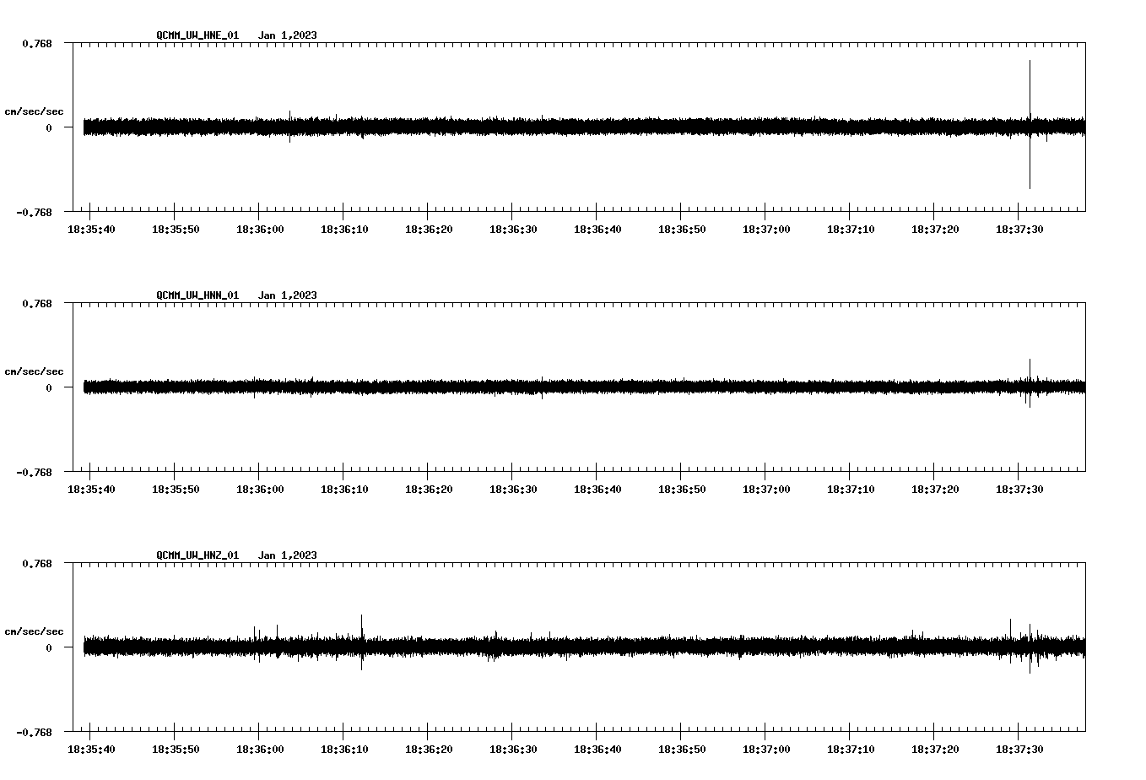
Task: Click the cm/sec/sec unit label on top plot
Action: 35,111
